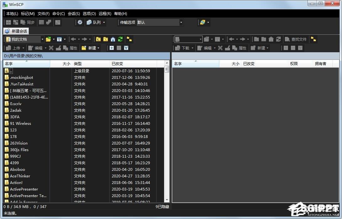342x219 pixels.
Task: Click the remote select files plus icon
Action: click(x=286, y=48)
